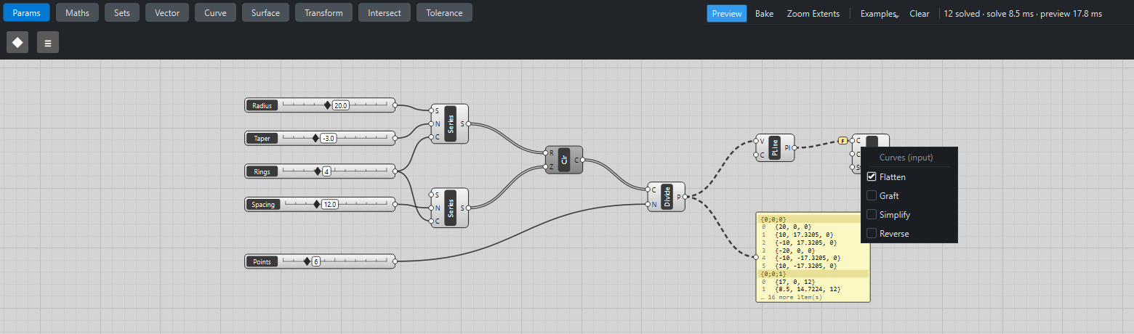Viewport: 1134px width, 334px height.
Task: Select the upper Series component
Action: (450, 123)
